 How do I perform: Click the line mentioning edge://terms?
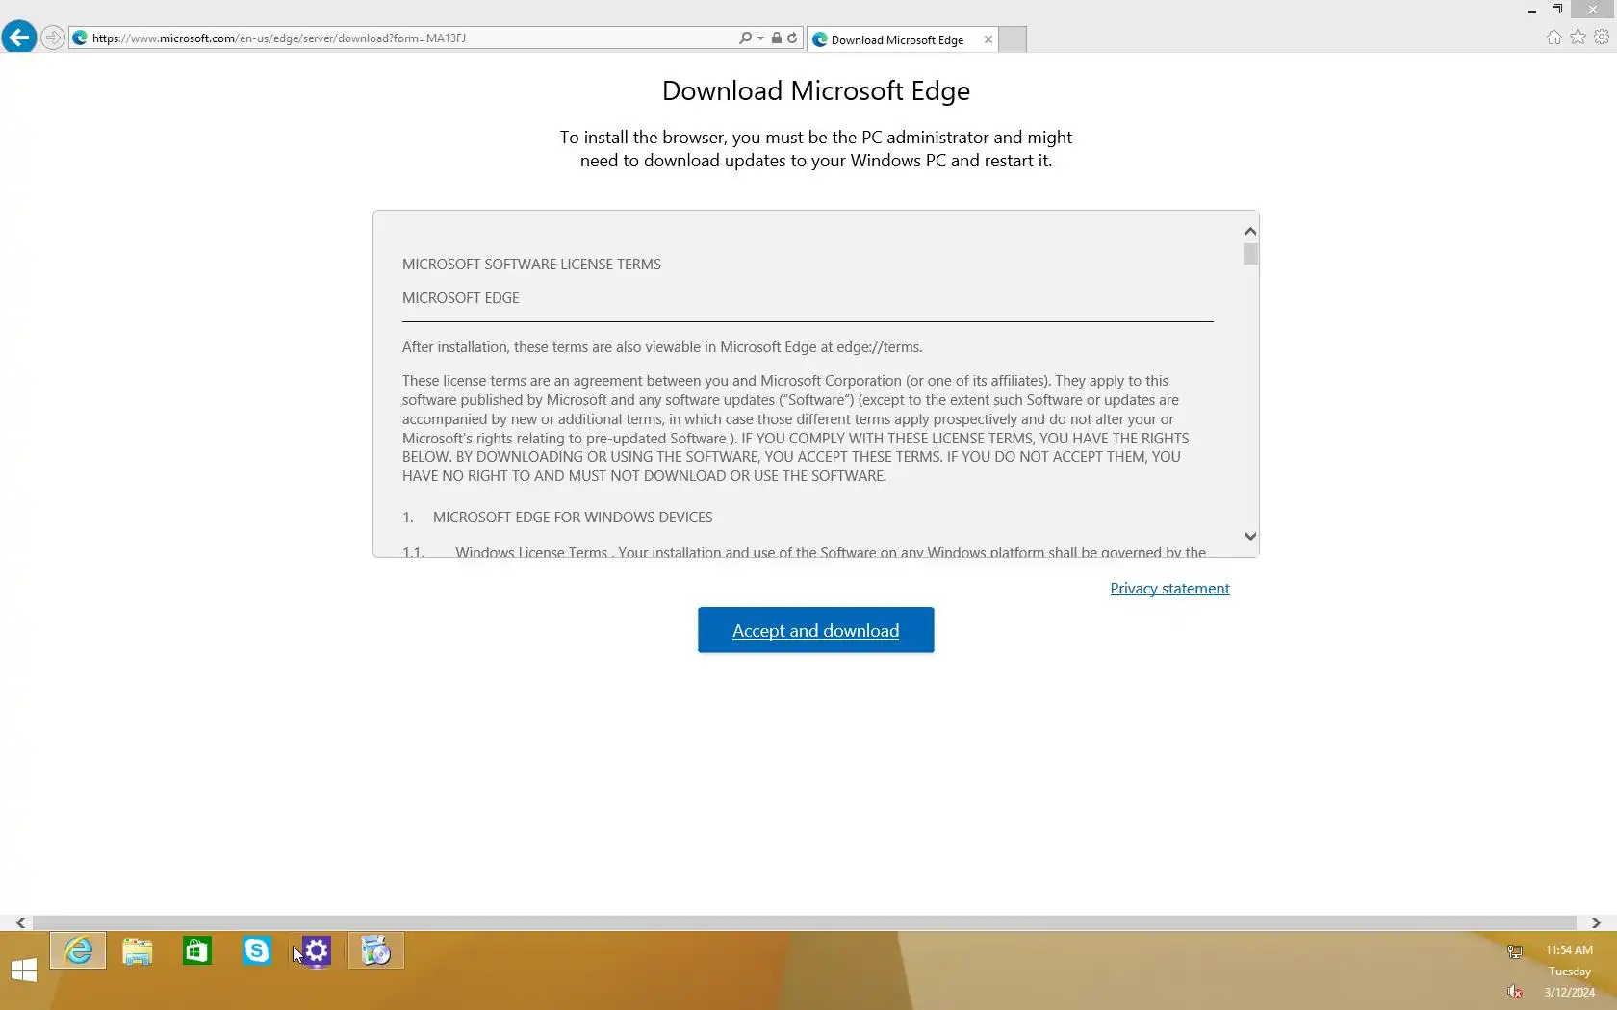(x=662, y=347)
